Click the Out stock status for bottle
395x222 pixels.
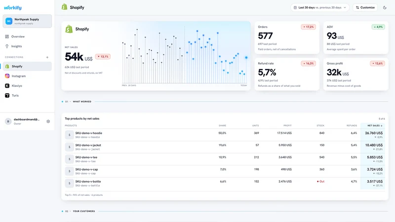tap(320, 182)
